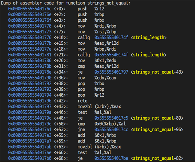Select address 0x0000555555401797 at +43

tap(30, 106)
